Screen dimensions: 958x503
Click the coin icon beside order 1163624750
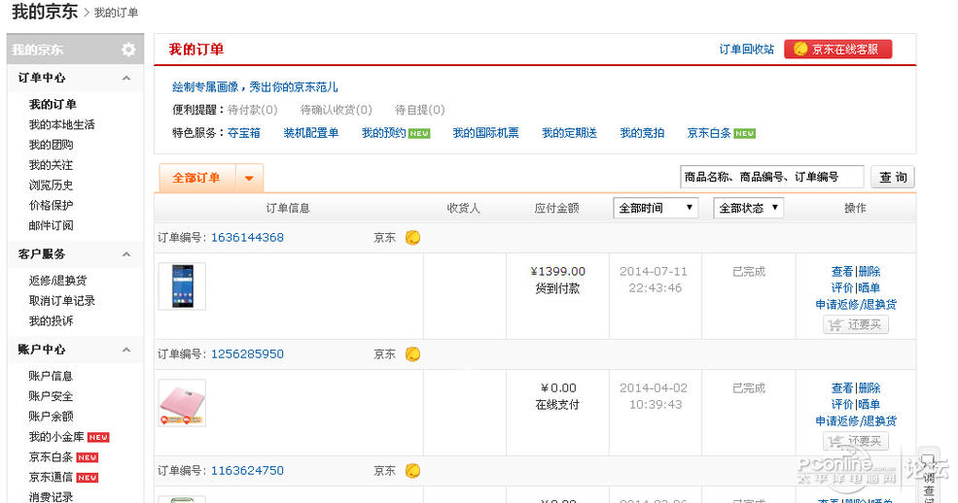tap(413, 471)
